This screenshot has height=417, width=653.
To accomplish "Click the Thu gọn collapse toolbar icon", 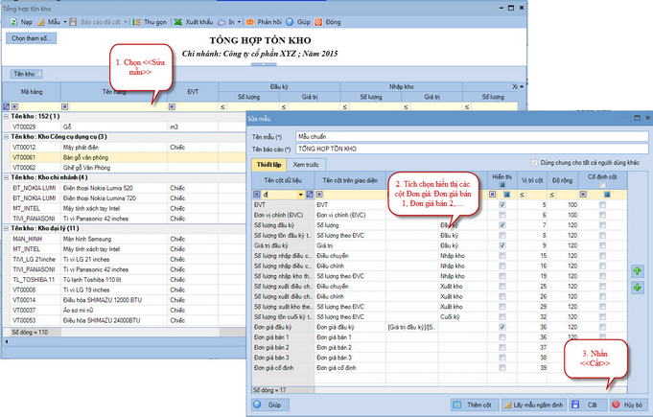I will coord(136,22).
